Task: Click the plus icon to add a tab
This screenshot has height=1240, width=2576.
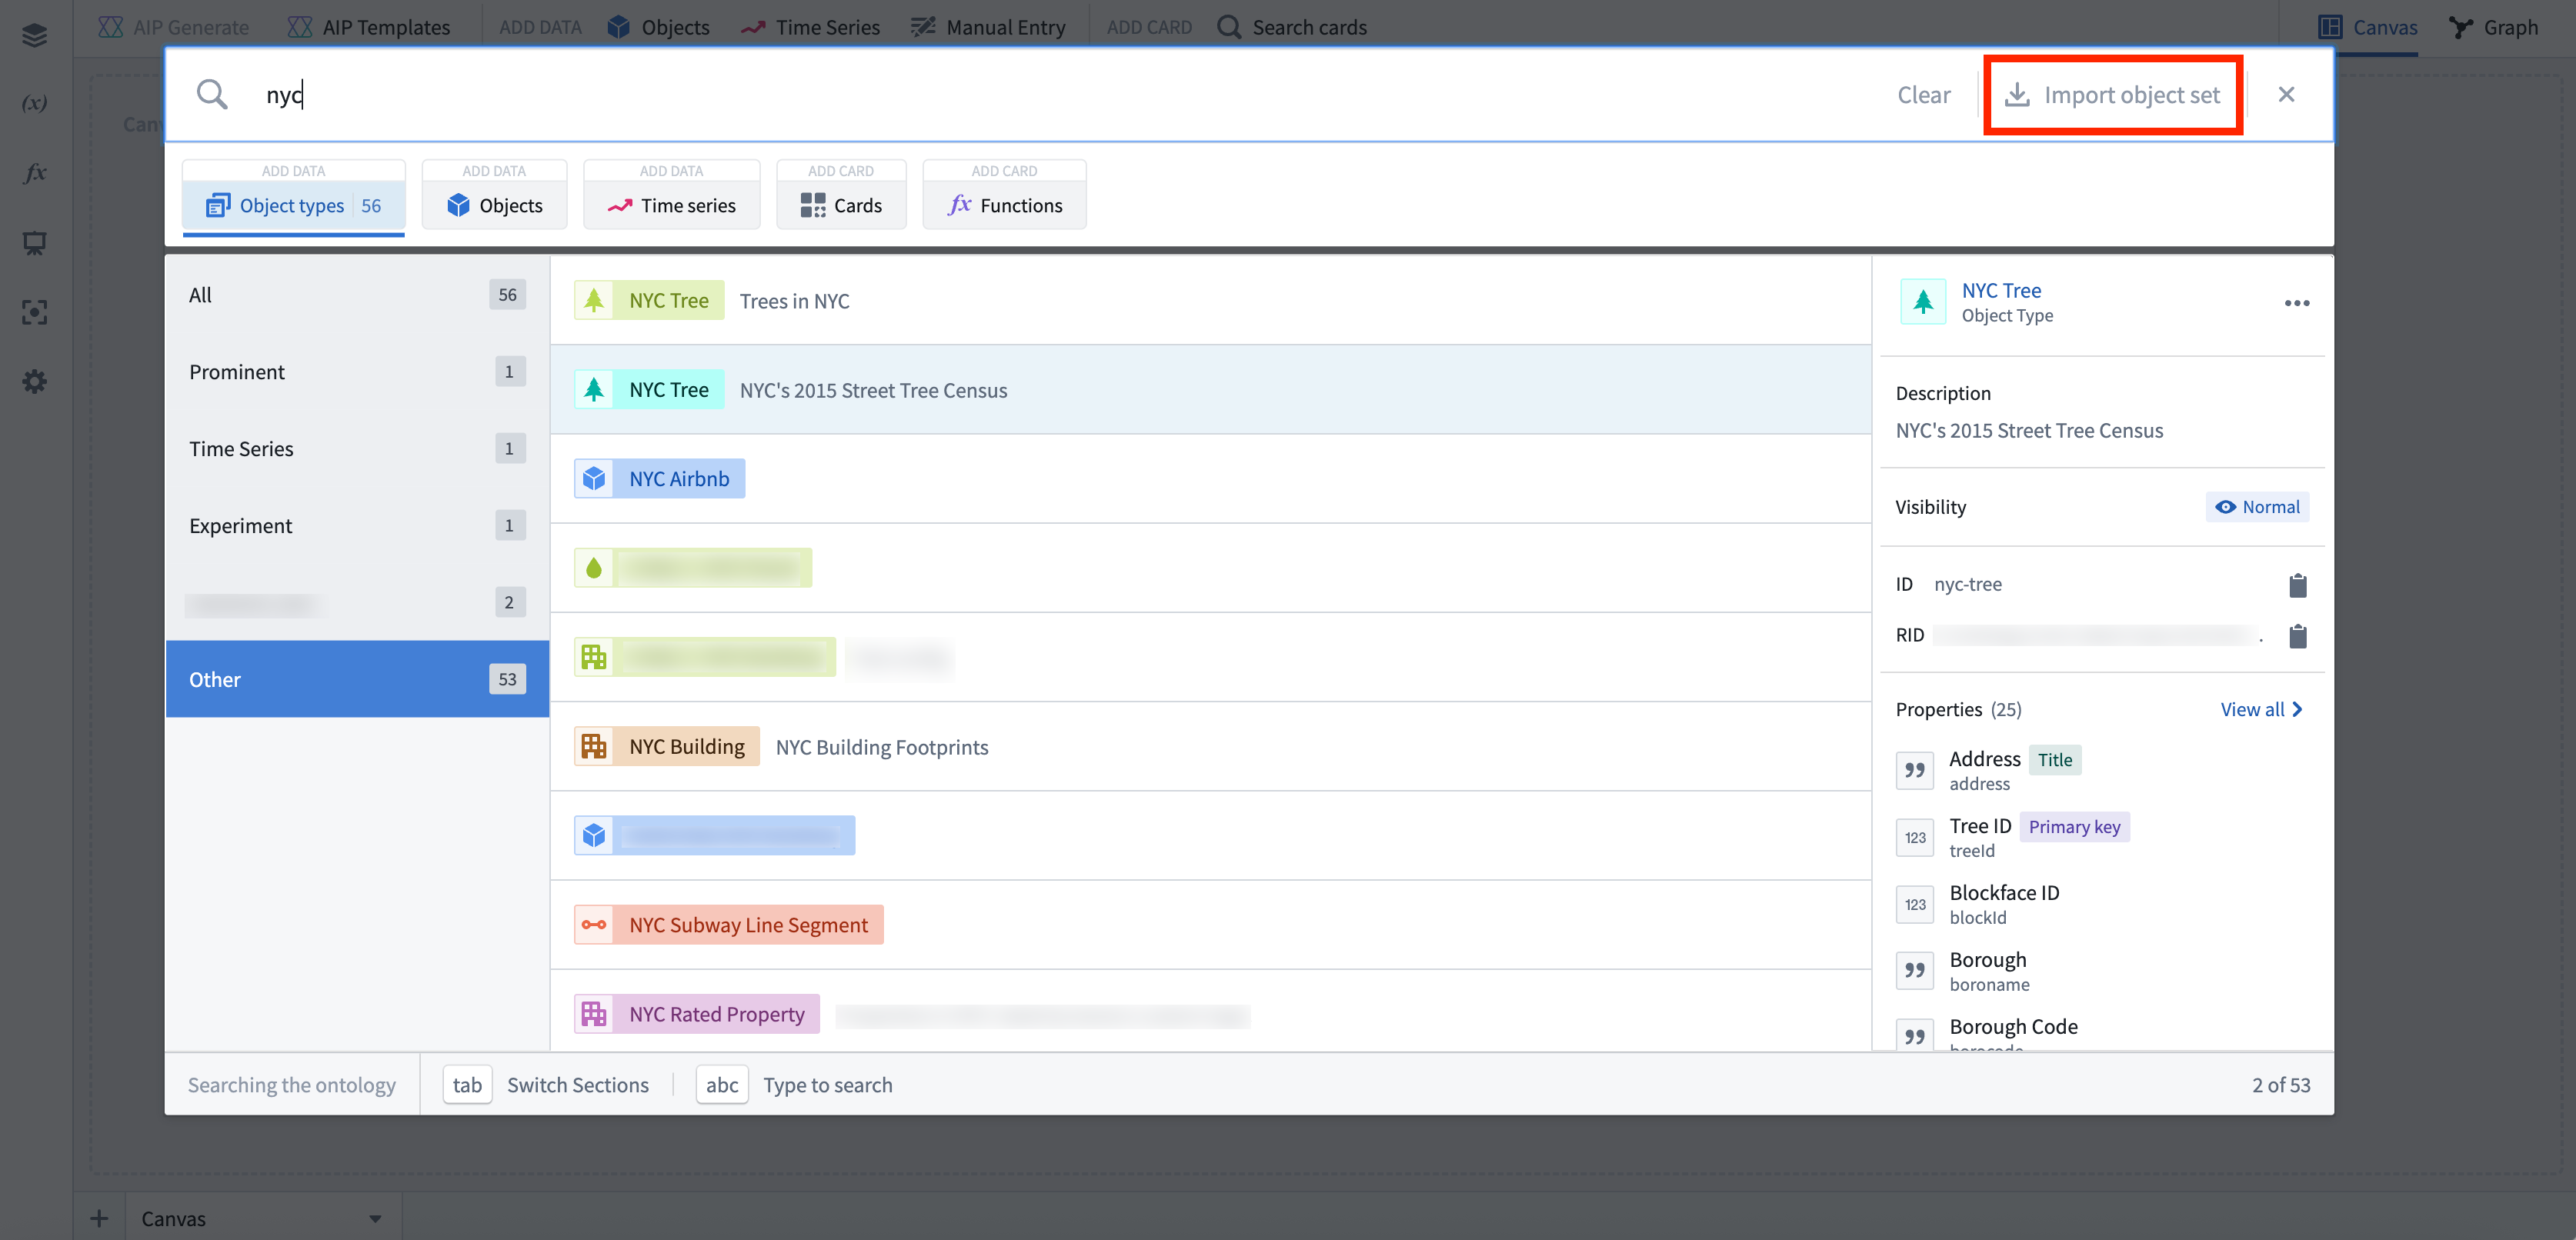Action: point(99,1218)
